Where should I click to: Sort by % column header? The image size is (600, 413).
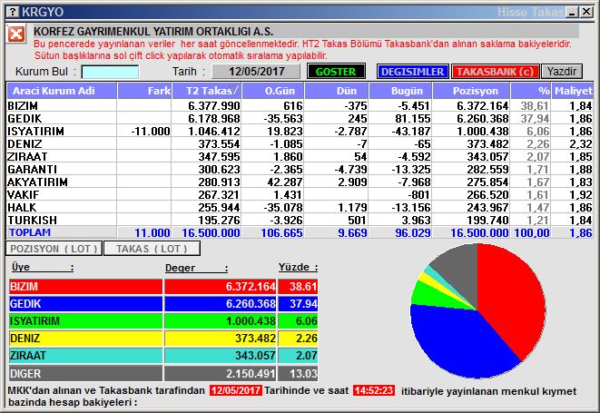tap(531, 91)
